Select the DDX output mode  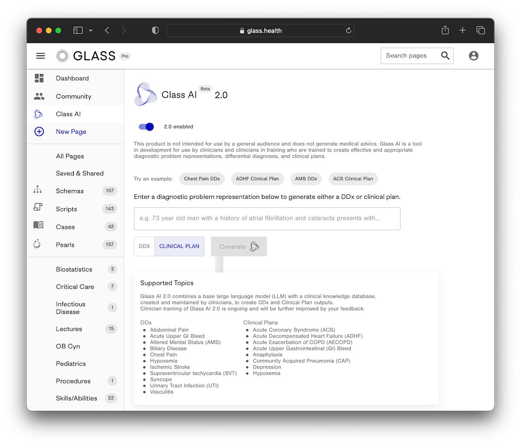(x=144, y=246)
